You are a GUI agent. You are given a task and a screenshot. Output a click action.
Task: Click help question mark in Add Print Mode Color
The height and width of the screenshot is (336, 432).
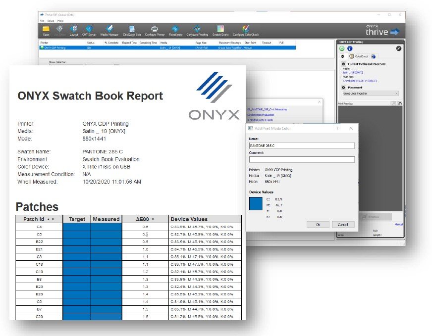click(337, 128)
